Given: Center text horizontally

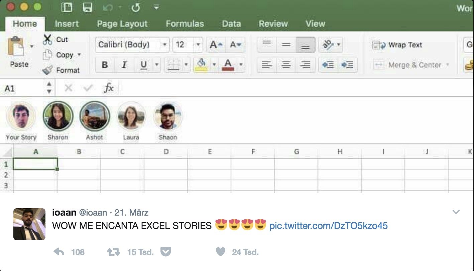Looking at the screenshot, I should 286,65.
